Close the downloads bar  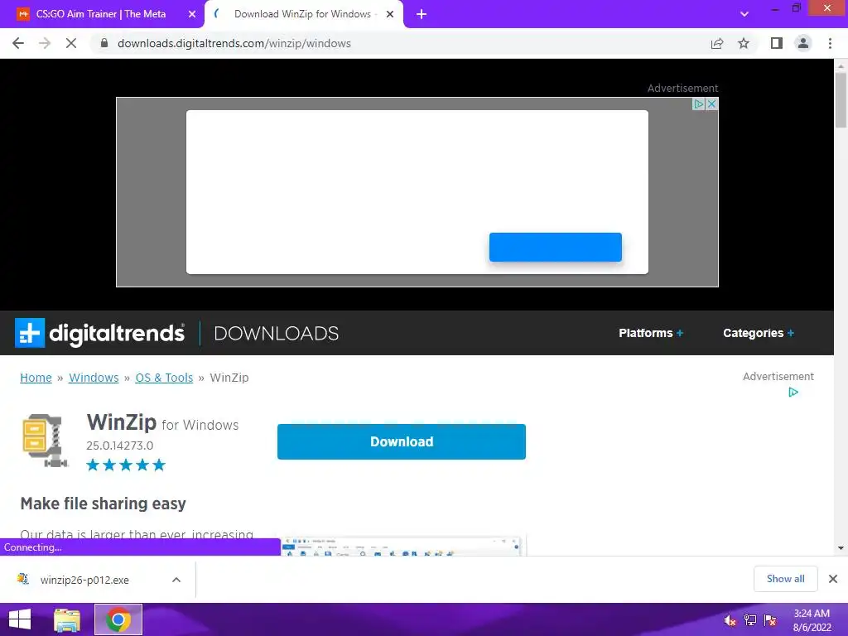click(833, 579)
